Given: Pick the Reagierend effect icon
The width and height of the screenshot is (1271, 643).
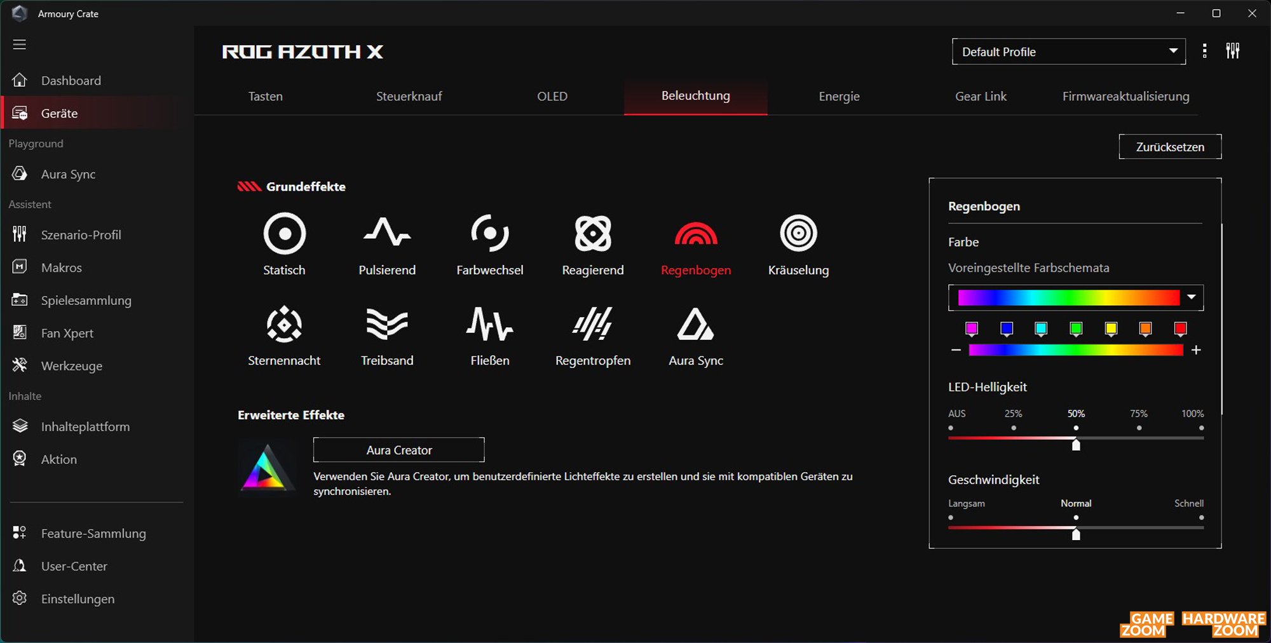Looking at the screenshot, I should [592, 234].
